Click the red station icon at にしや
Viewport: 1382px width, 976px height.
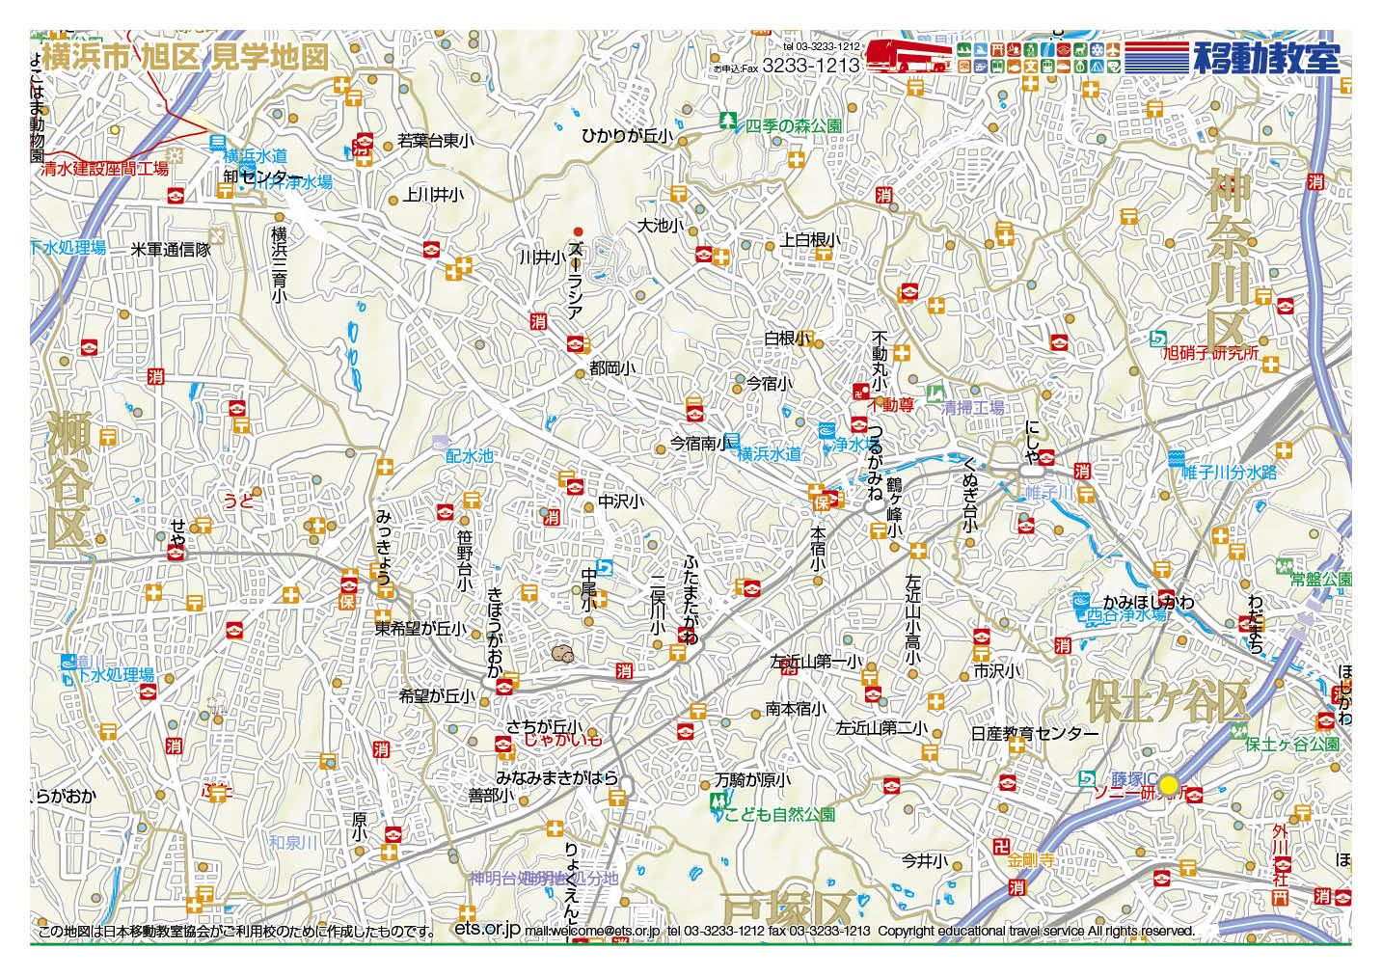1046,457
